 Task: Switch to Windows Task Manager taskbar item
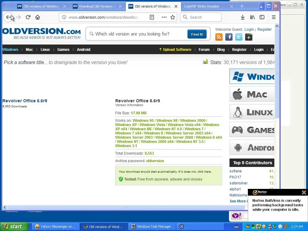point(152,226)
